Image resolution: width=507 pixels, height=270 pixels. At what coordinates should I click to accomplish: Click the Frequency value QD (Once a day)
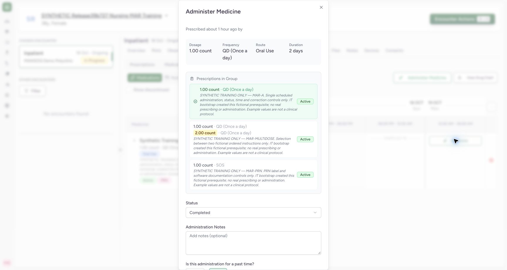tap(235, 54)
